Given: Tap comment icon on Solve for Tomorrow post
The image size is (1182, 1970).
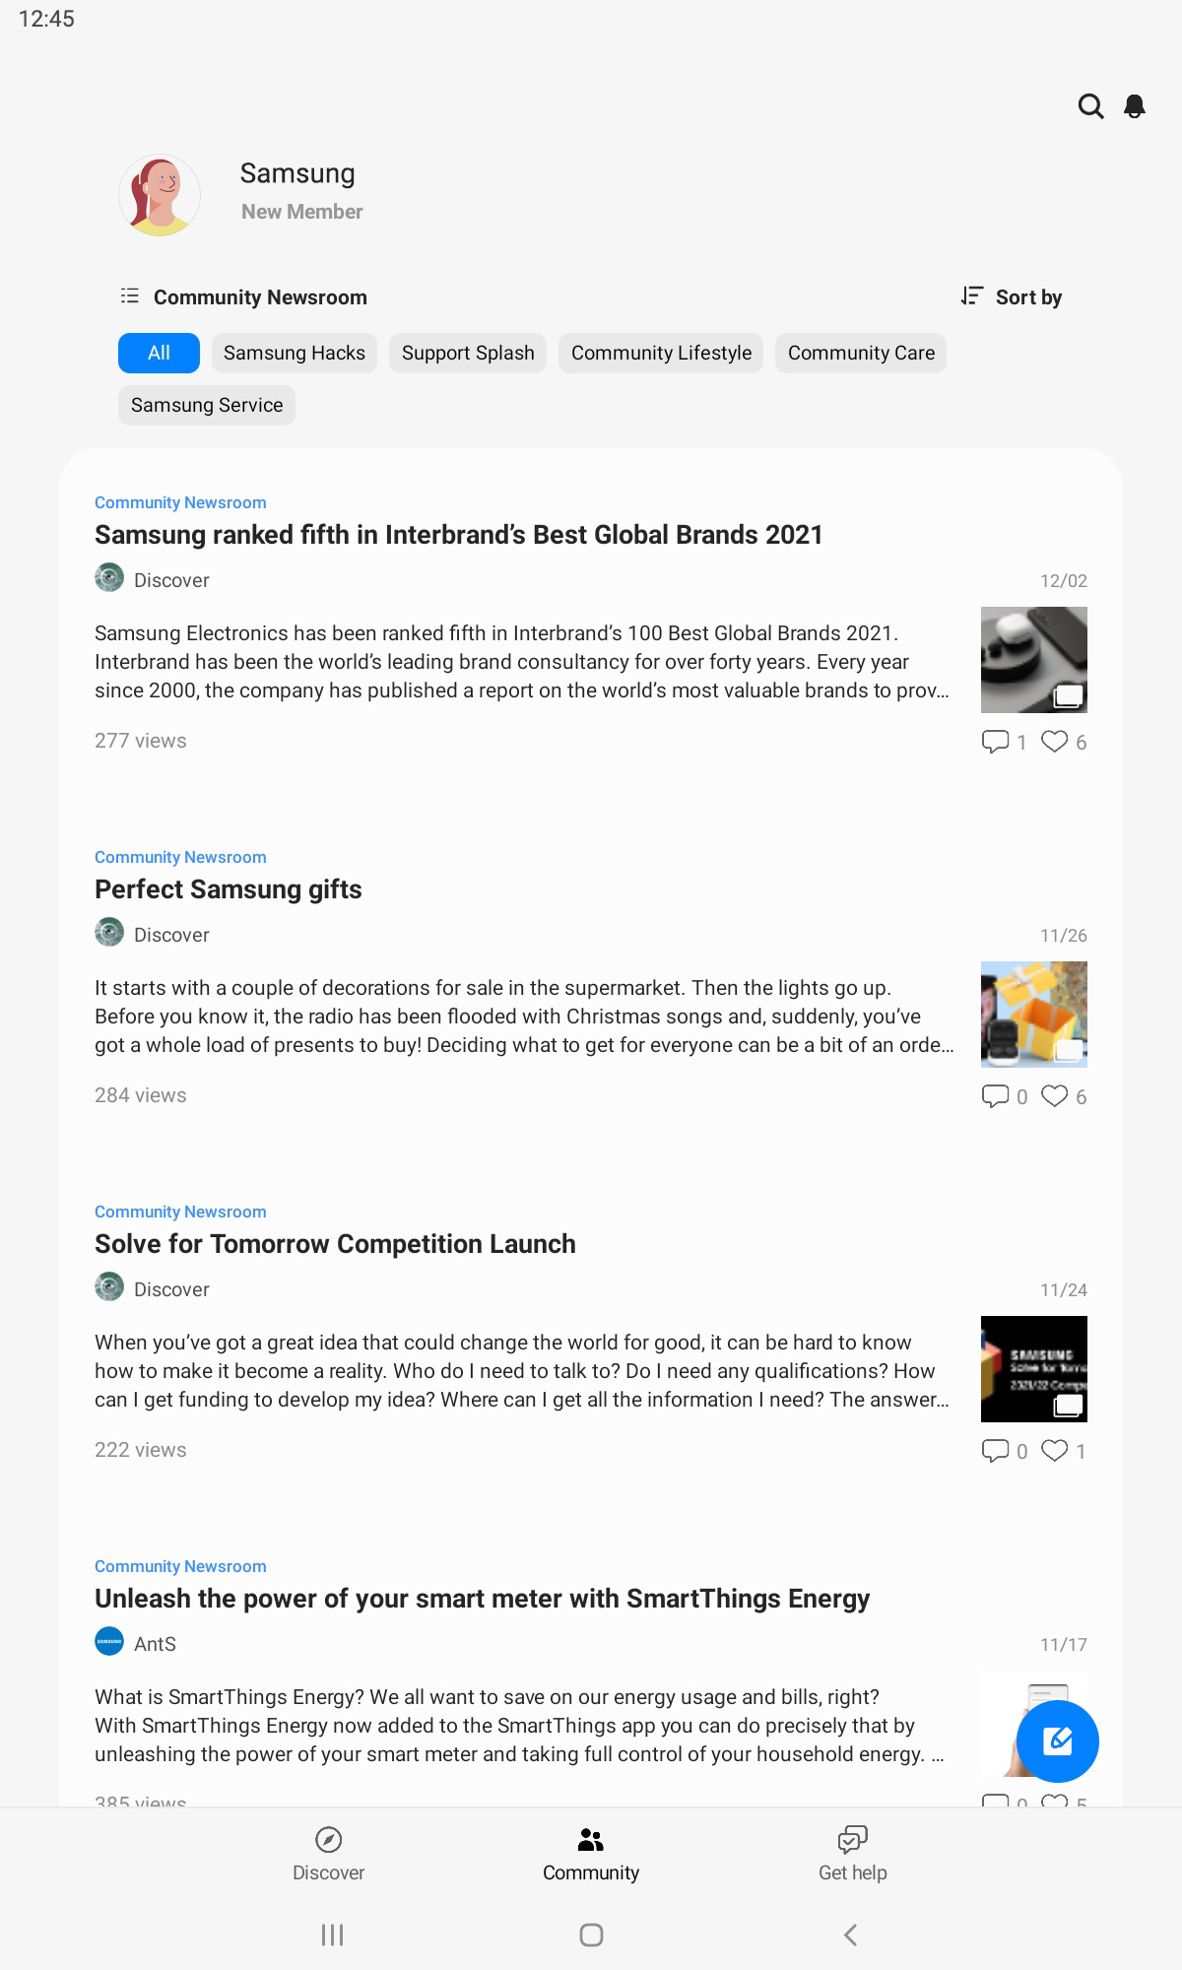Looking at the screenshot, I should click(x=995, y=1451).
